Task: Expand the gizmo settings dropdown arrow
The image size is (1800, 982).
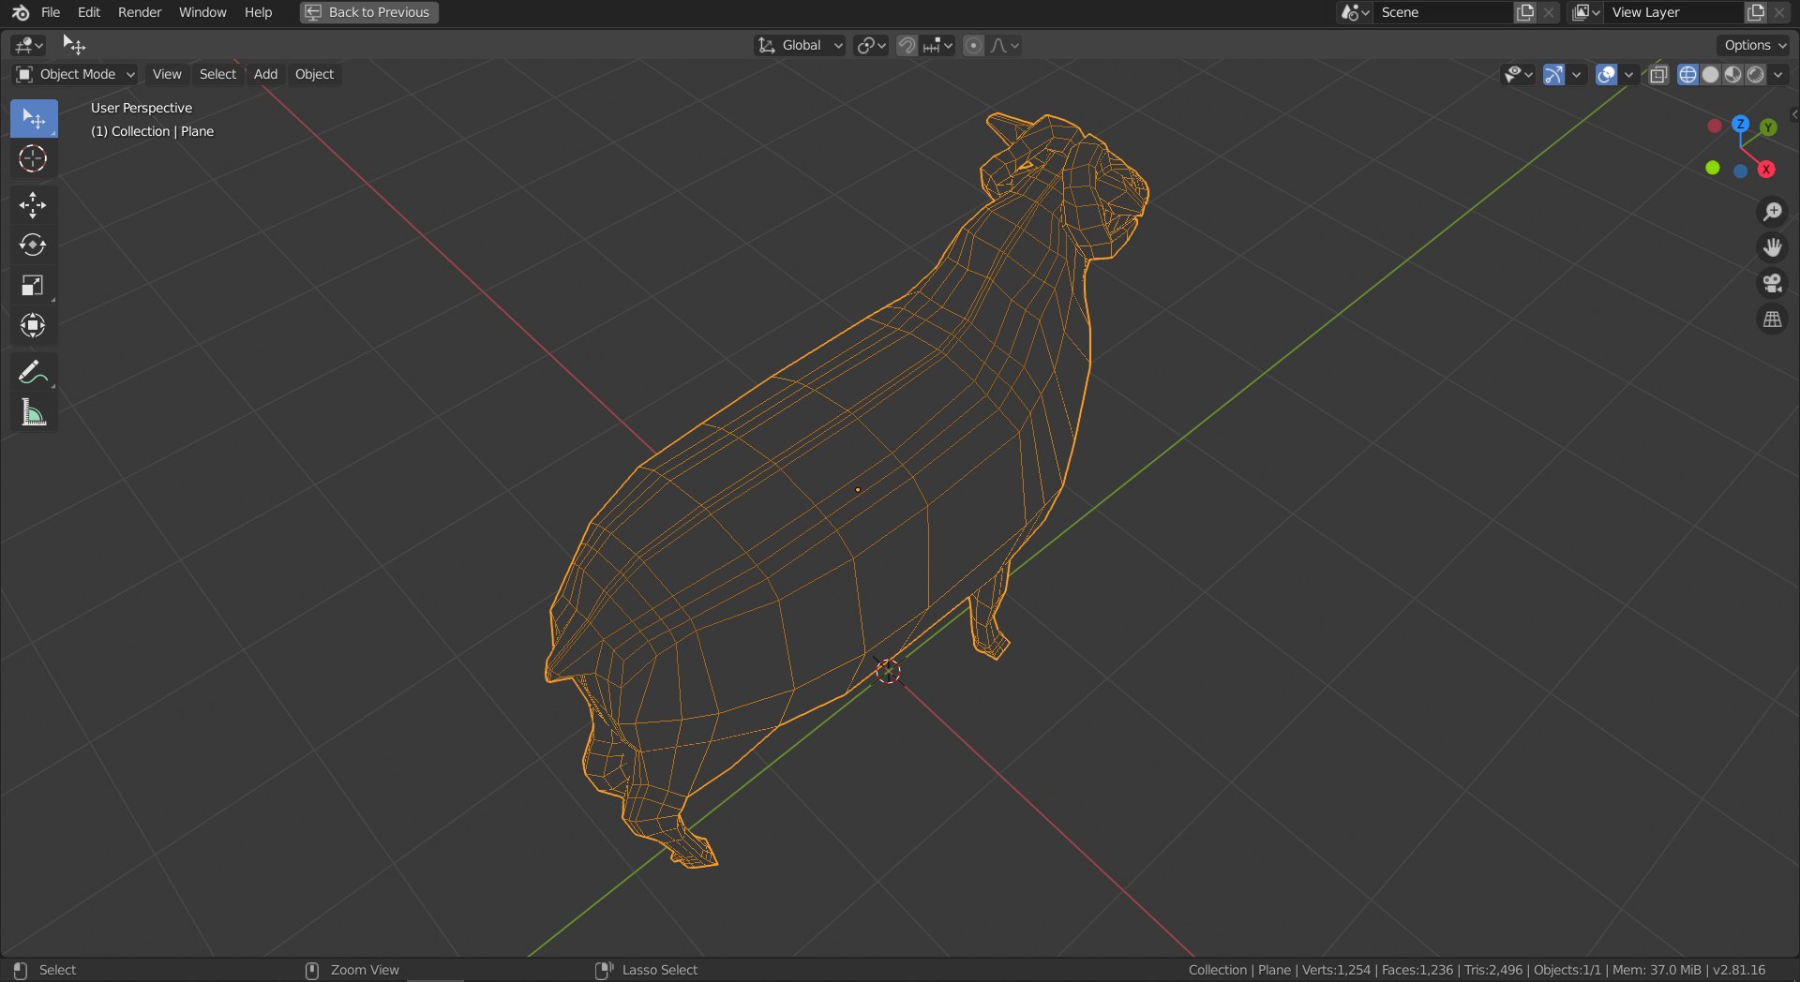Action: [x=1577, y=74]
